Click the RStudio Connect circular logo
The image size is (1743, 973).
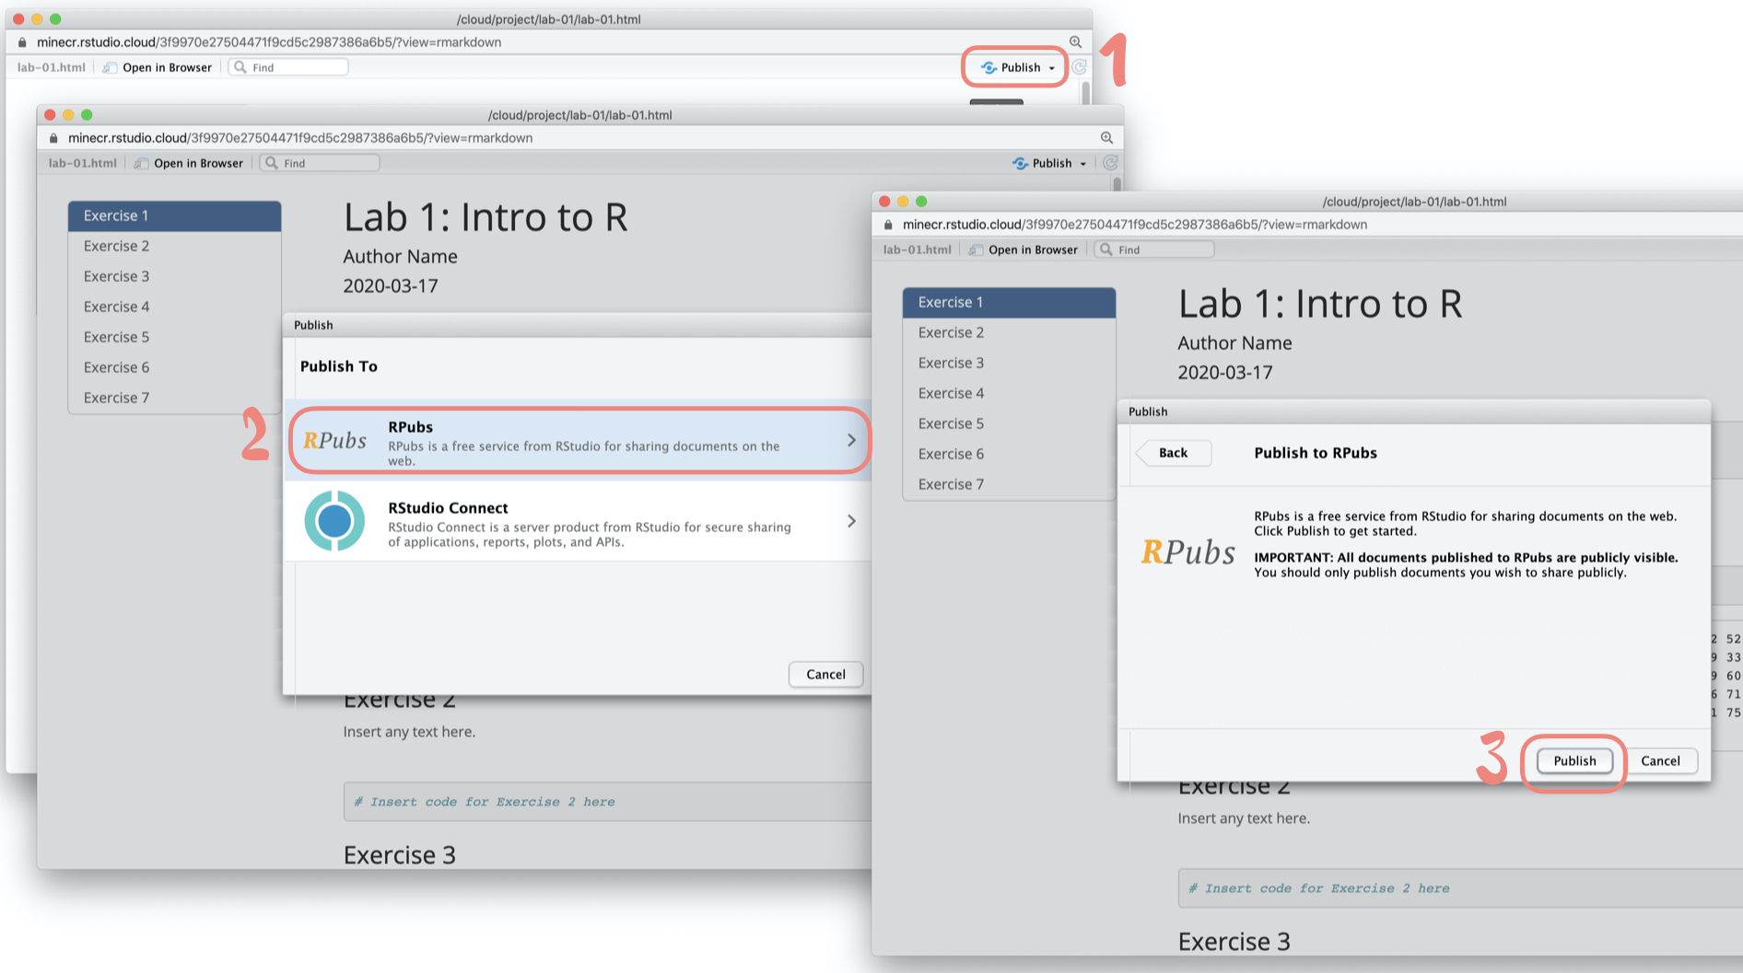coord(334,521)
